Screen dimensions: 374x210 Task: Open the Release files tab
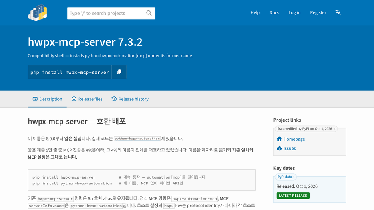coord(87,99)
